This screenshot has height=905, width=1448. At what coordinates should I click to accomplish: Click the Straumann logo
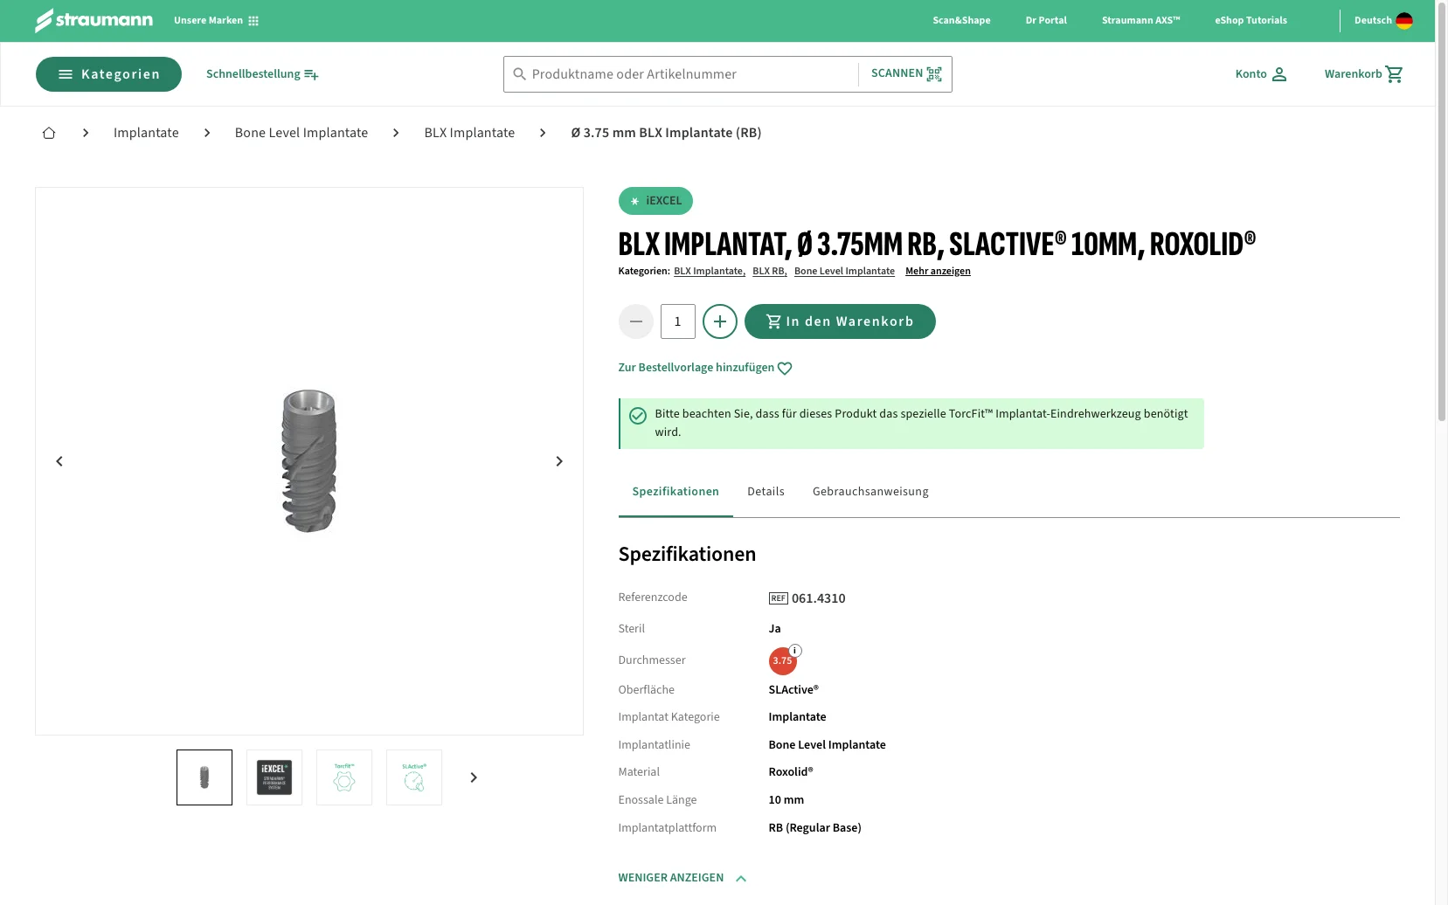[x=94, y=20]
